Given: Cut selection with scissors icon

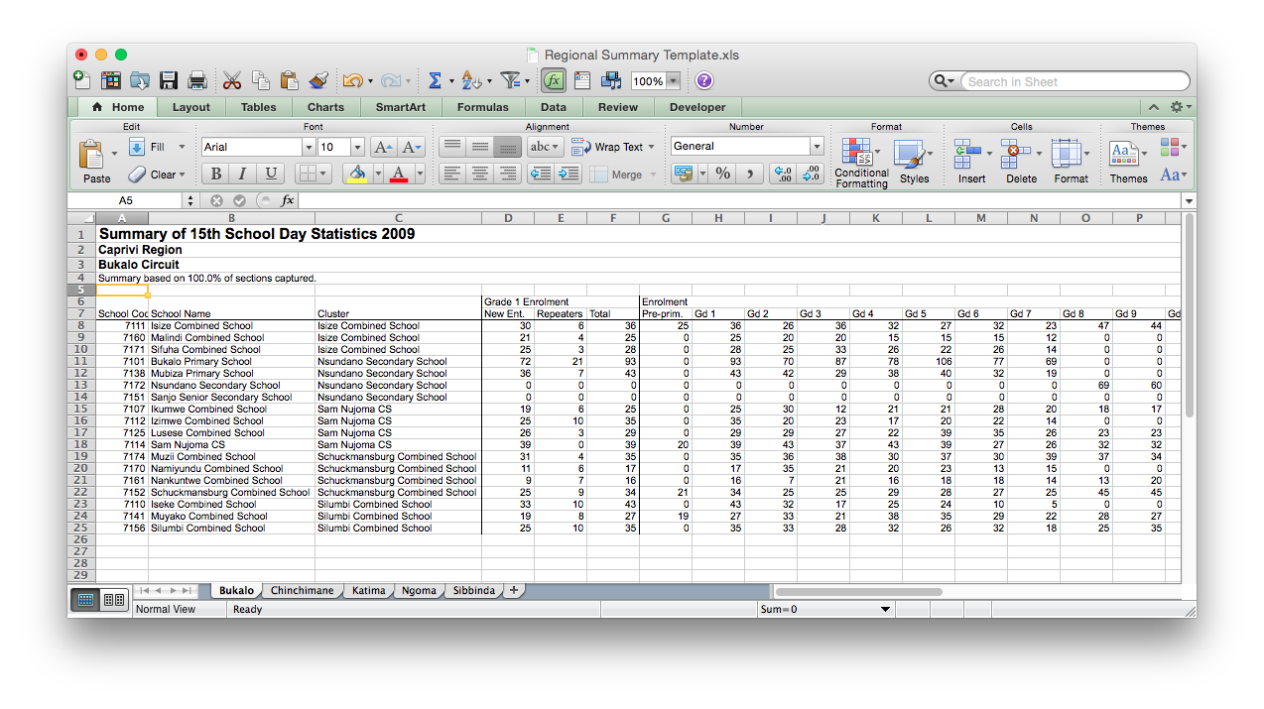Looking at the screenshot, I should click(x=232, y=80).
